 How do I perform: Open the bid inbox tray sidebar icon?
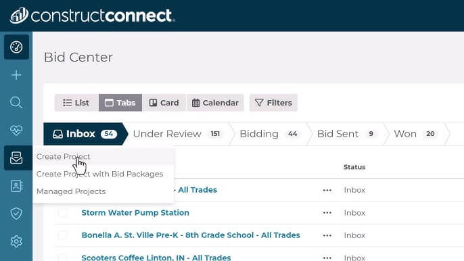tap(16, 158)
